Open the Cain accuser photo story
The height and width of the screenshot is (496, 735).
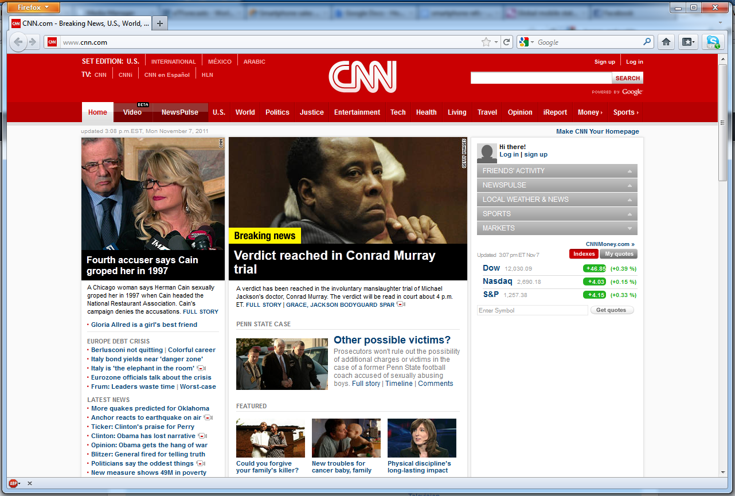click(x=153, y=194)
